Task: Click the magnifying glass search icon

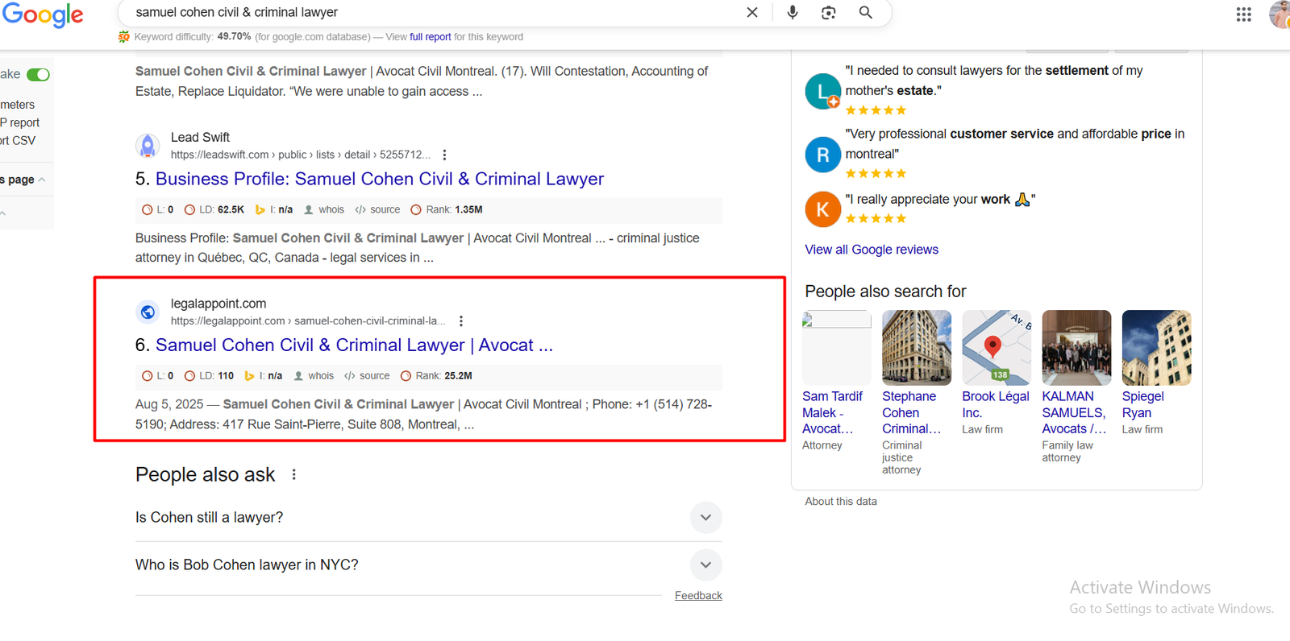Action: pyautogui.click(x=865, y=13)
